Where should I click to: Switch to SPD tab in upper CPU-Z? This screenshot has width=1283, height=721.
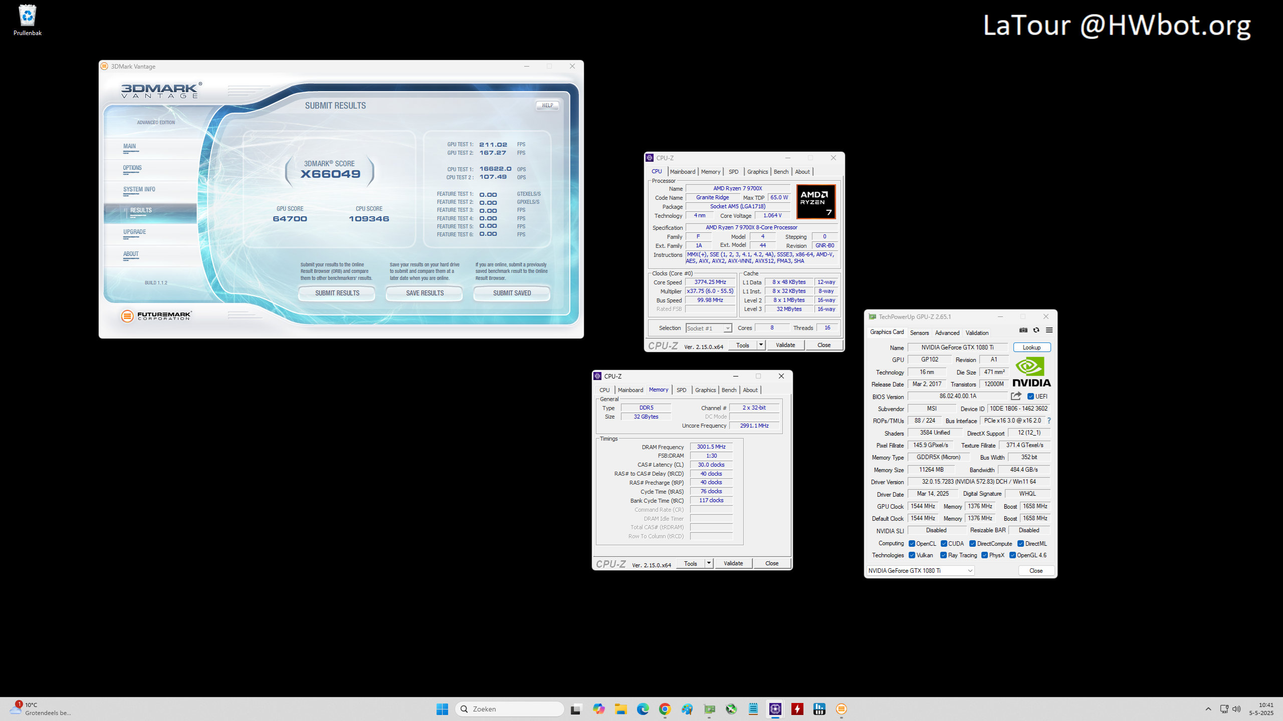734,172
